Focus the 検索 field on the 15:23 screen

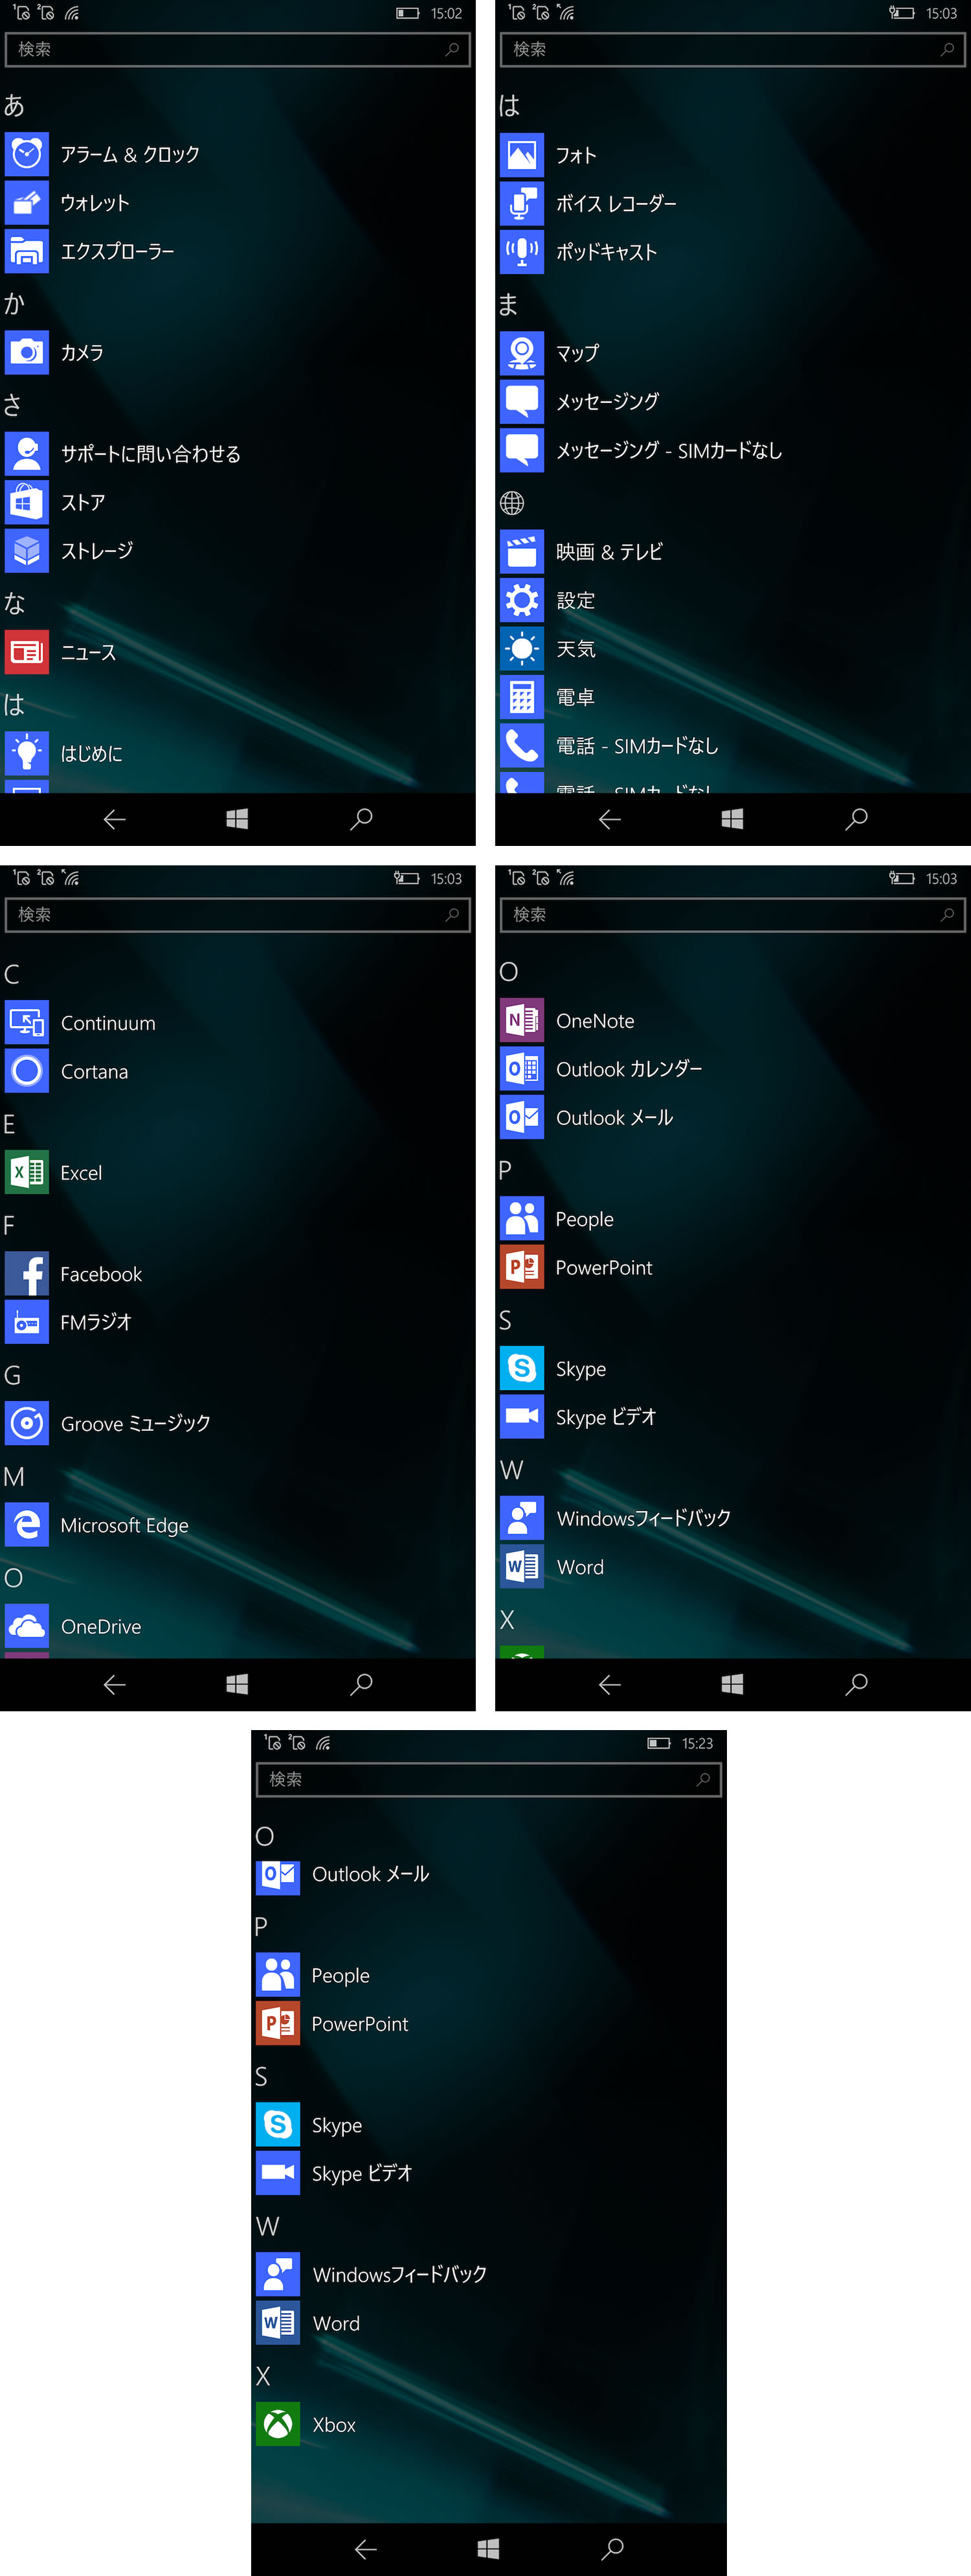pos(489,1779)
